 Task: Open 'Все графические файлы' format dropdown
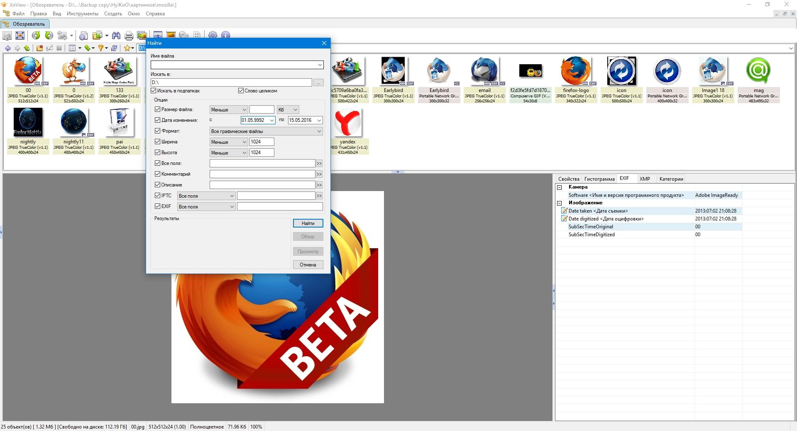[x=266, y=131]
